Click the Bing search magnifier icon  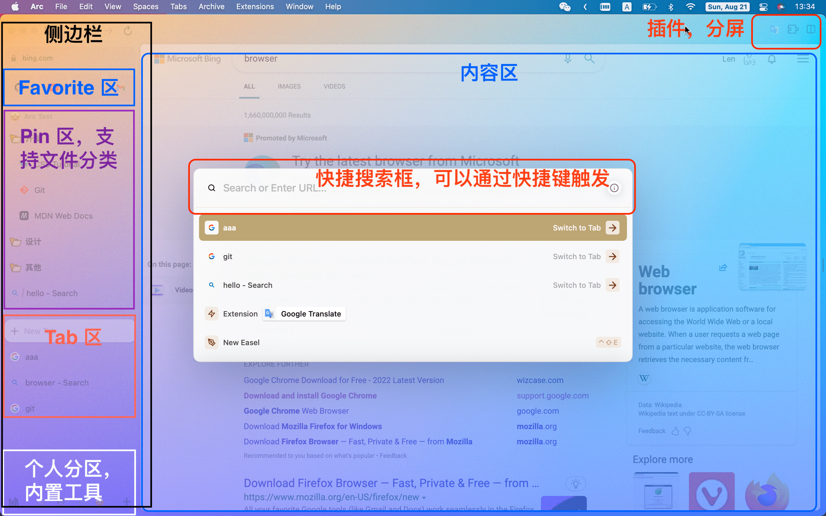589,59
